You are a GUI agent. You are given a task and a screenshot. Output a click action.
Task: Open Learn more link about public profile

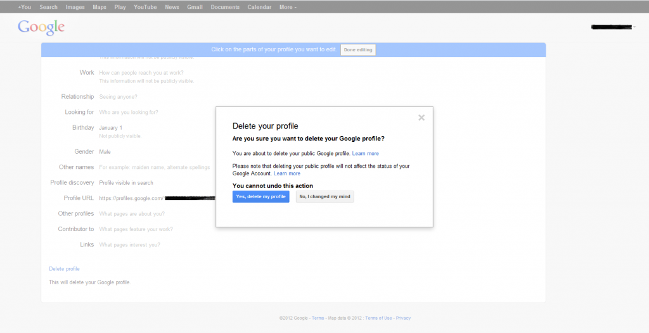(366, 153)
